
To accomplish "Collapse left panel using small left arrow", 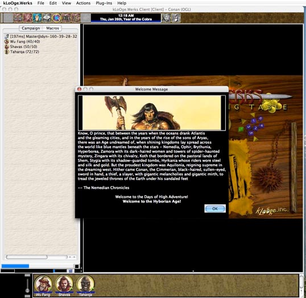I will (x=81, y=268).
